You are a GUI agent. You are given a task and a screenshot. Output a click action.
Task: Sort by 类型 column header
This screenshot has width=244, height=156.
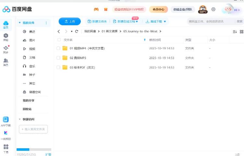(188, 40)
